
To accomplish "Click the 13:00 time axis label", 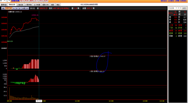I will coord(145,101).
